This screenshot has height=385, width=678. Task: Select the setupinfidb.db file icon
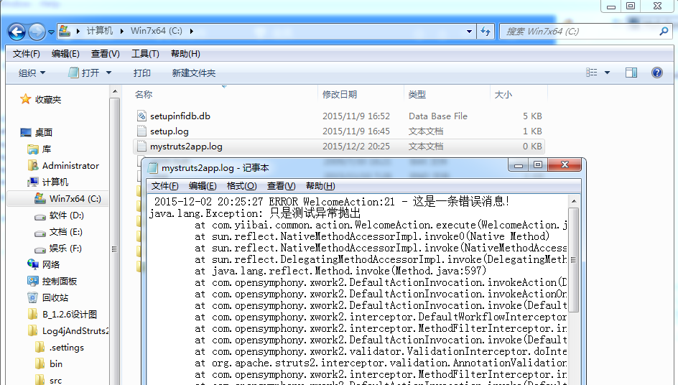point(141,116)
